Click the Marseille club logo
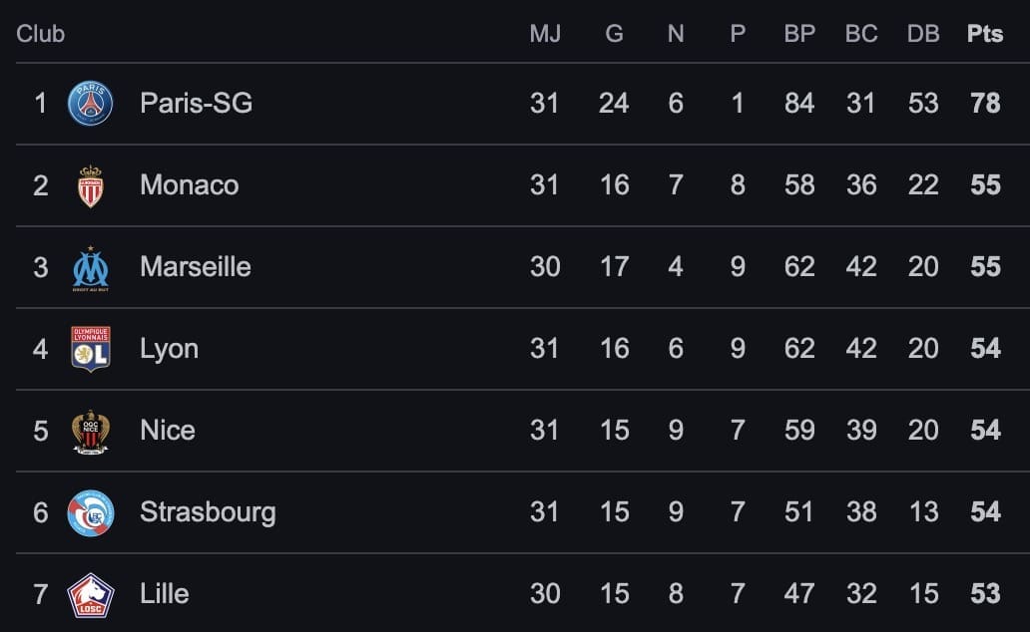The height and width of the screenshot is (632, 1030). [90, 268]
